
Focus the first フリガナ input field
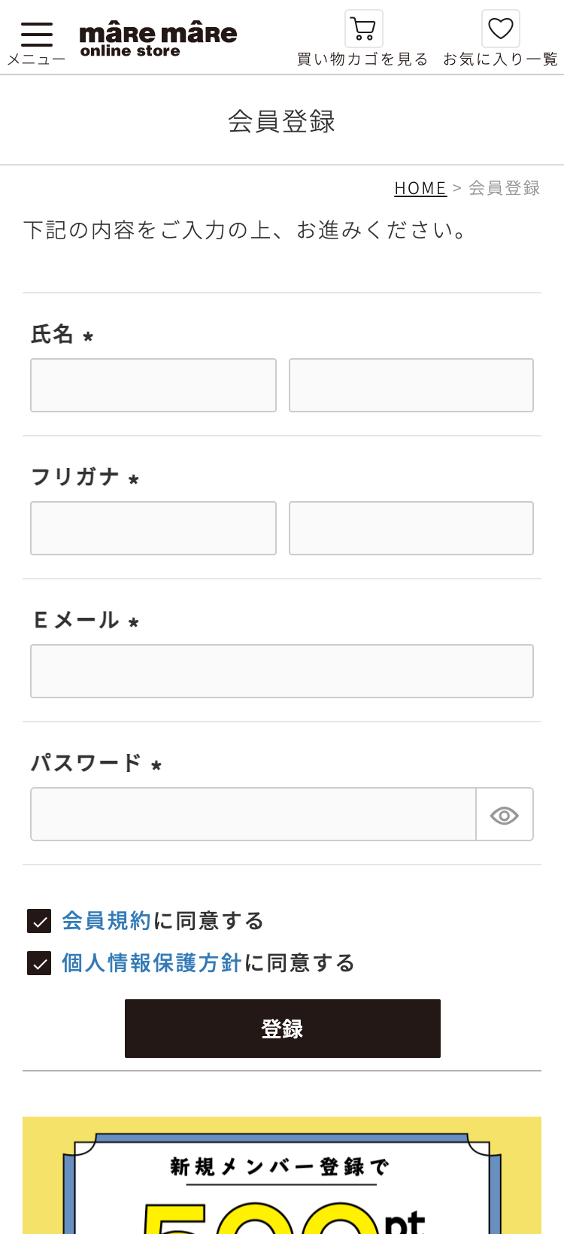click(x=153, y=528)
